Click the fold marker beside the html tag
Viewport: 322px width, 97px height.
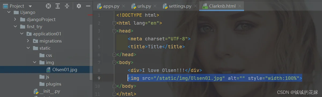click(114, 23)
